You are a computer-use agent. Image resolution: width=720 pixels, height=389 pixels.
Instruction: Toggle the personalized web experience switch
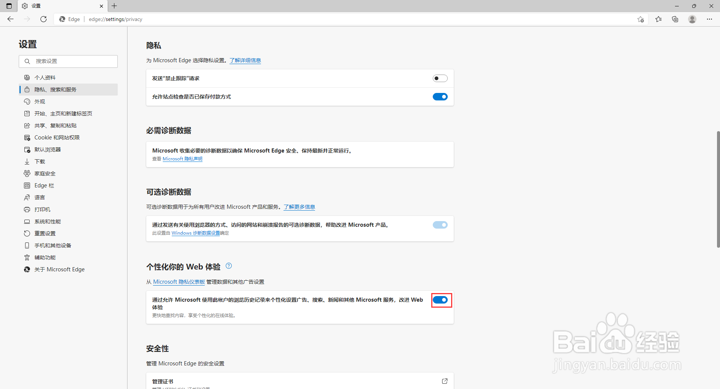pos(440,300)
